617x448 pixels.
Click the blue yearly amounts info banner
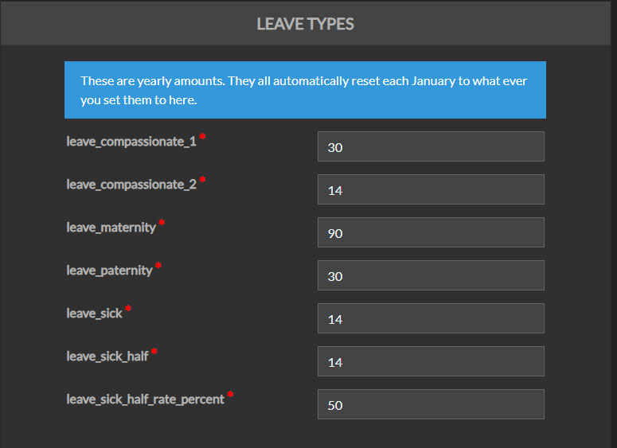(305, 91)
